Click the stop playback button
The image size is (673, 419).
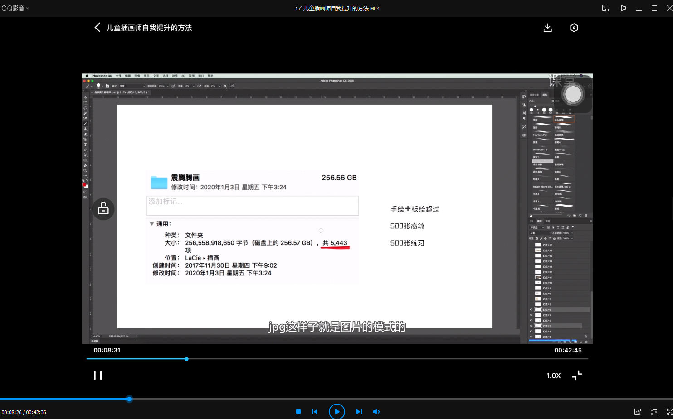(x=298, y=412)
